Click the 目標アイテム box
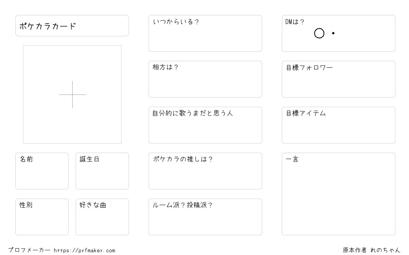 click(x=338, y=125)
